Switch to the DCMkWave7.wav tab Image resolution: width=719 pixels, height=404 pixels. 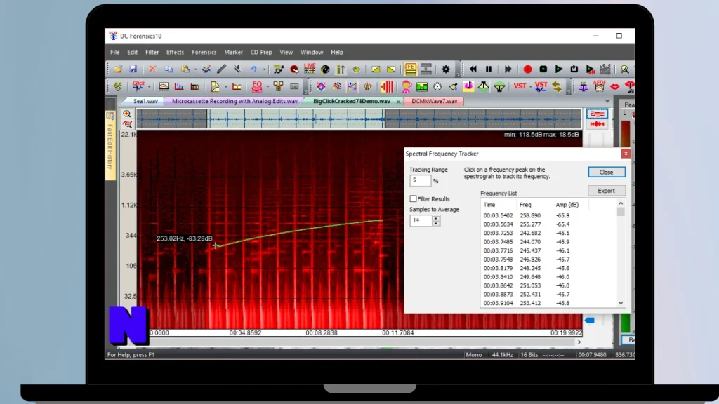434,101
